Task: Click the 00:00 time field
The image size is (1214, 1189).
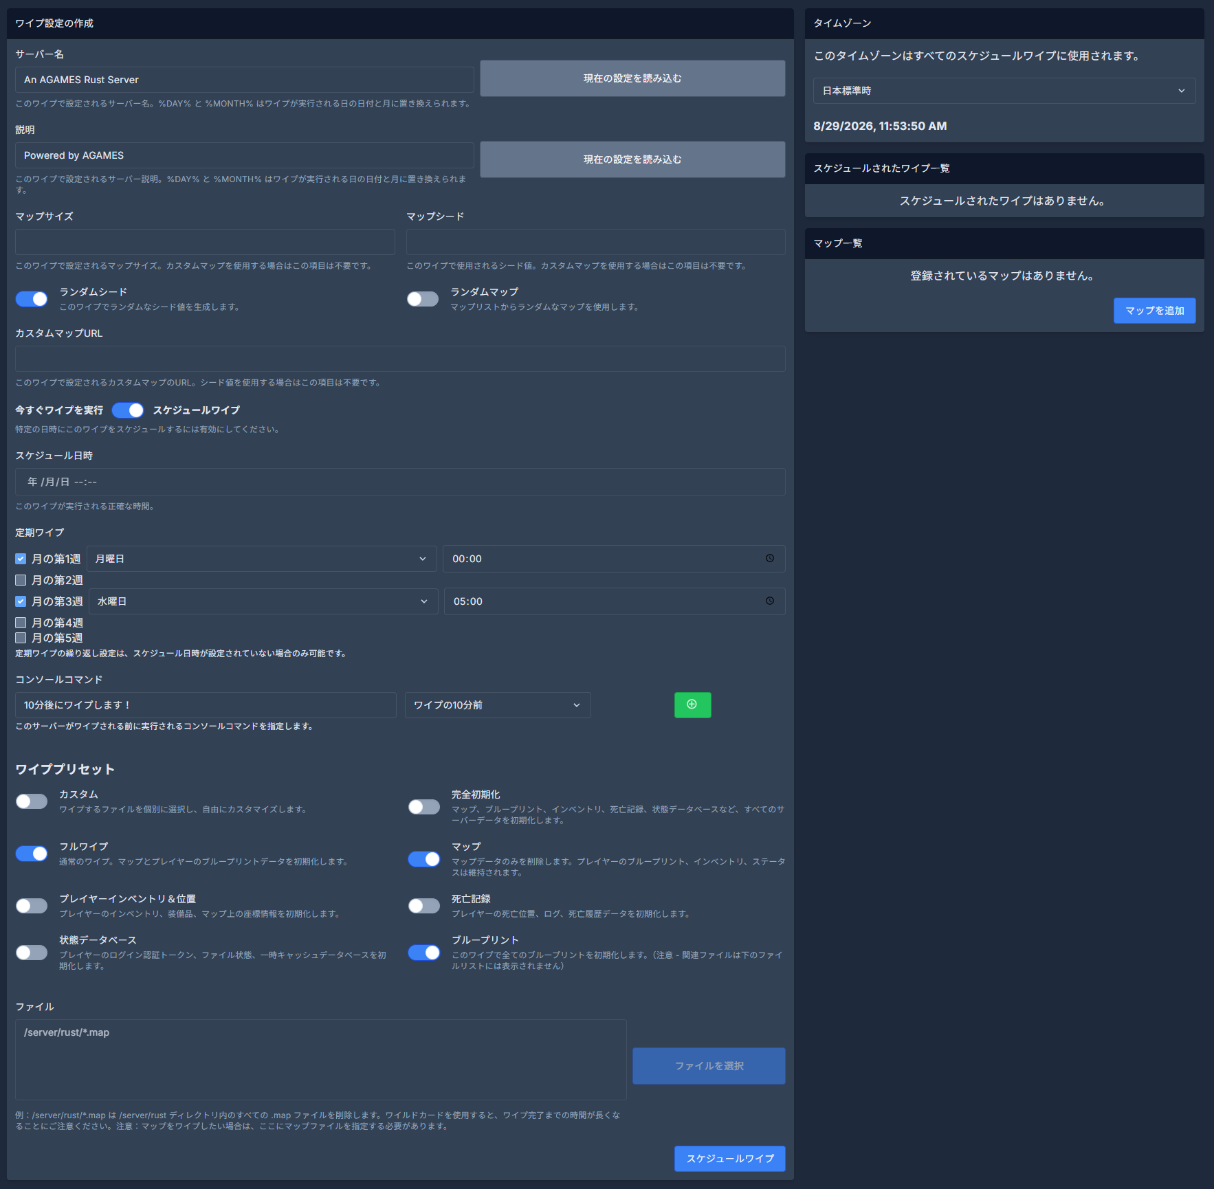Action: coord(614,559)
